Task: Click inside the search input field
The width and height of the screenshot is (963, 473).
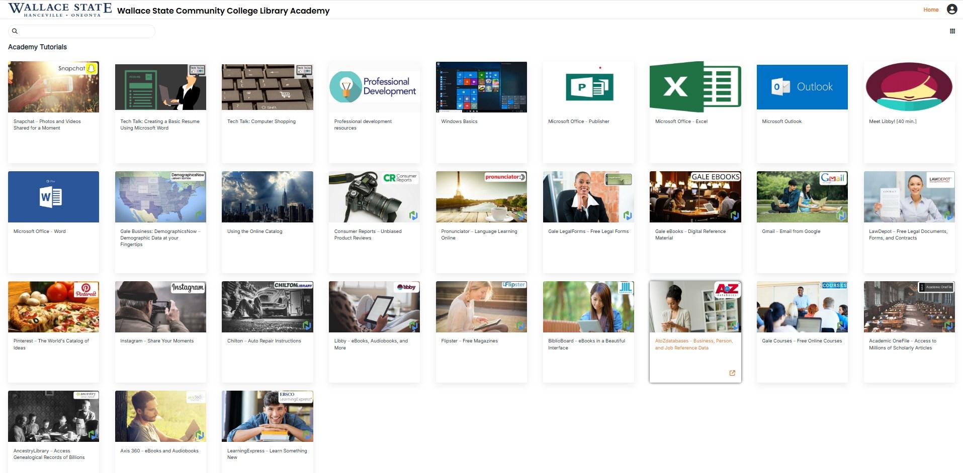Action: click(81, 31)
